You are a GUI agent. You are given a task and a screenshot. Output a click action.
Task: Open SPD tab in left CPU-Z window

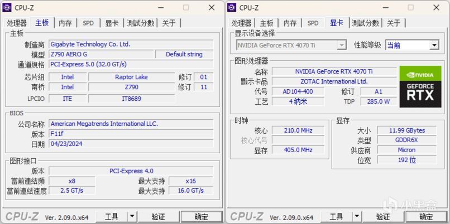[x=88, y=23]
